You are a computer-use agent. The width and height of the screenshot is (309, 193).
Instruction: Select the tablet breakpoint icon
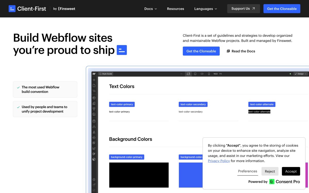tap(195, 74)
